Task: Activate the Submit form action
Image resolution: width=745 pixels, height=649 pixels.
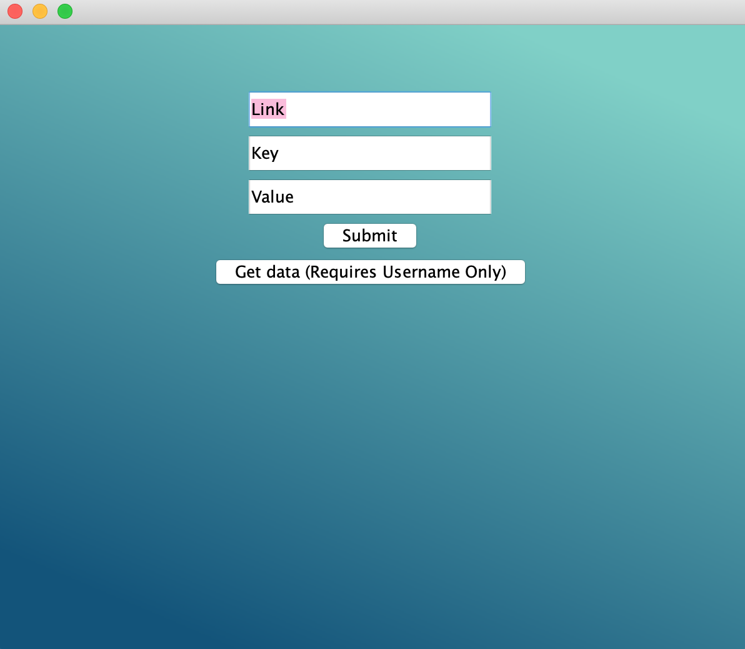Action: point(369,236)
